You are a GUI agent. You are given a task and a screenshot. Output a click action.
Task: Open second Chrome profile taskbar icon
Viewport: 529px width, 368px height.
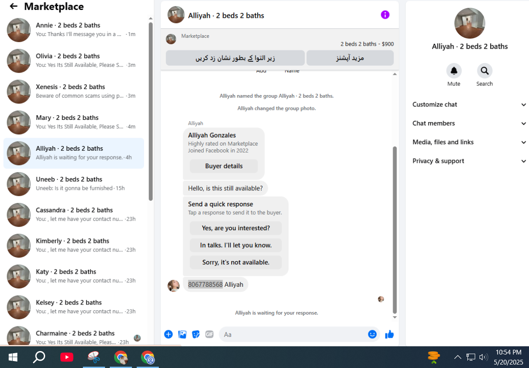tap(148, 357)
